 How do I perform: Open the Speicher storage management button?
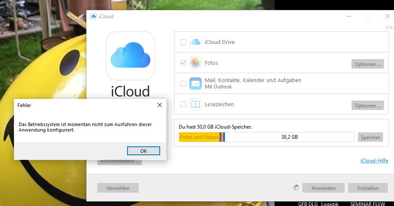click(370, 137)
